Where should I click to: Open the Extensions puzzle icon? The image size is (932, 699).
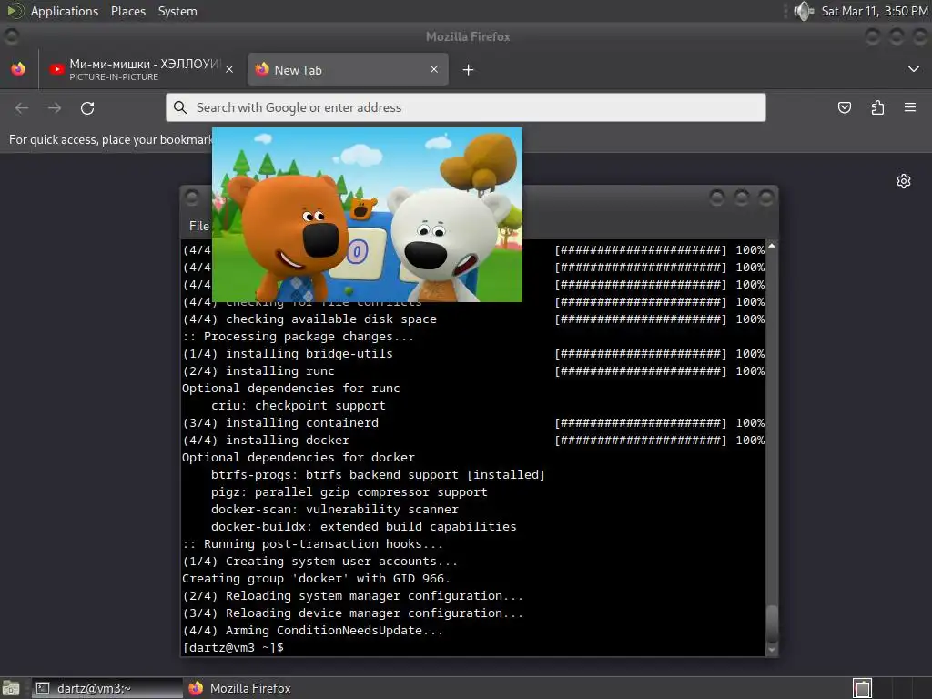877,107
